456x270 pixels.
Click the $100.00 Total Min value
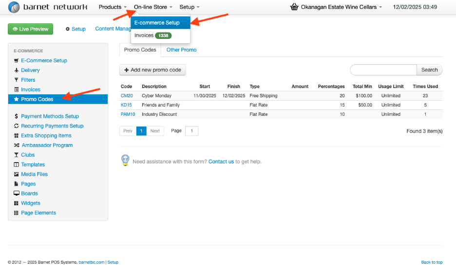(x=364, y=96)
